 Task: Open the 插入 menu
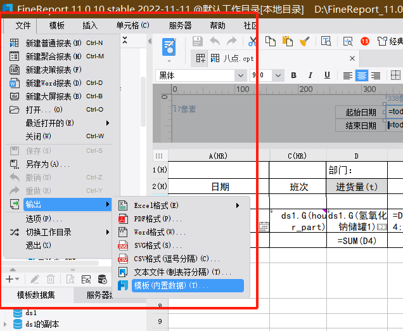point(90,25)
